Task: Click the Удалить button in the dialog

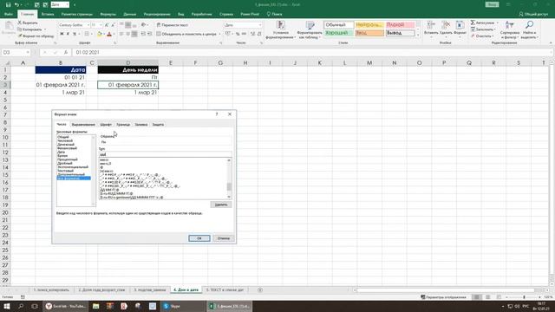Action: tap(221, 205)
